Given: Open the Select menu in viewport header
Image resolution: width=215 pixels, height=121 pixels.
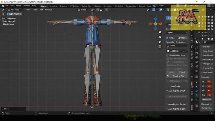Looking at the screenshot, I should (35, 10).
